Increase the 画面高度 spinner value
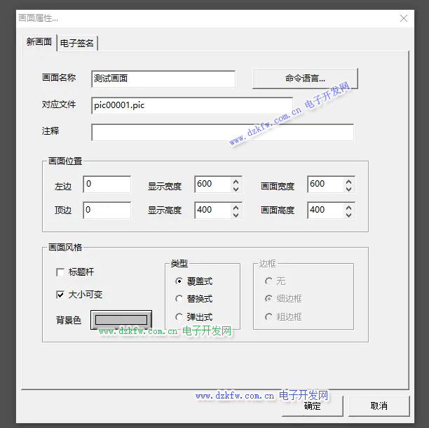 [x=349, y=206]
